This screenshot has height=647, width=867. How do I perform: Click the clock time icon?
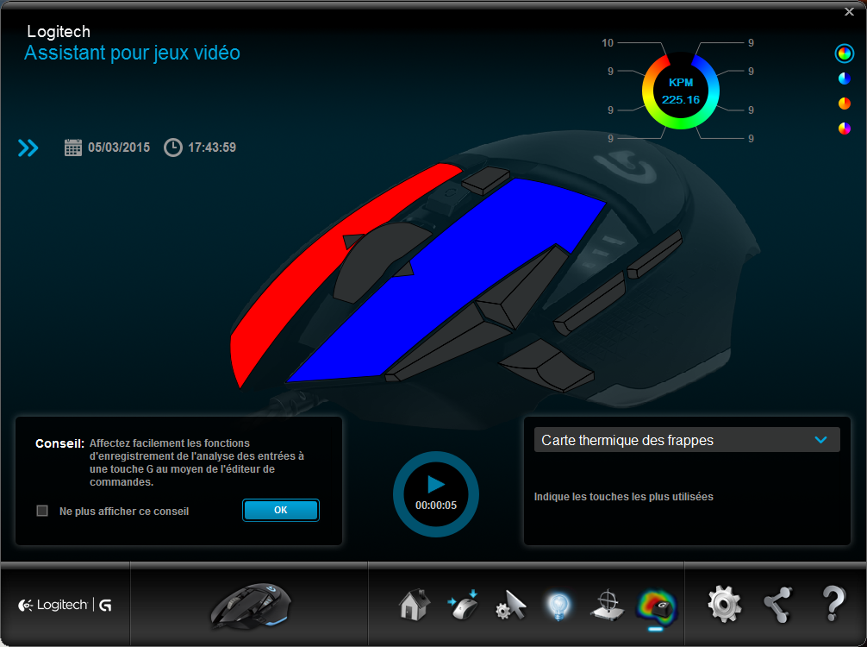pyautogui.click(x=173, y=148)
